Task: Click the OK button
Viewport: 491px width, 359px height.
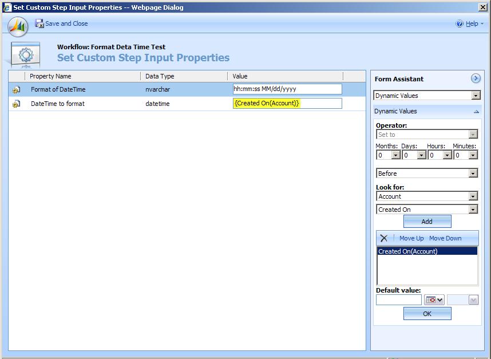Action: coord(427,314)
